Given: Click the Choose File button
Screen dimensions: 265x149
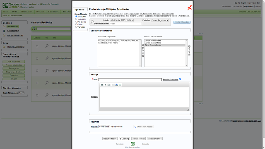Looking at the screenshot, I should [x=104, y=127].
